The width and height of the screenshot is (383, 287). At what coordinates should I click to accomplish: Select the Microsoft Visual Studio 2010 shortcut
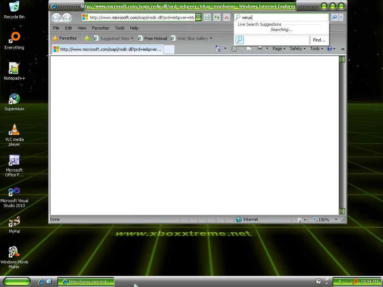[x=14, y=197]
